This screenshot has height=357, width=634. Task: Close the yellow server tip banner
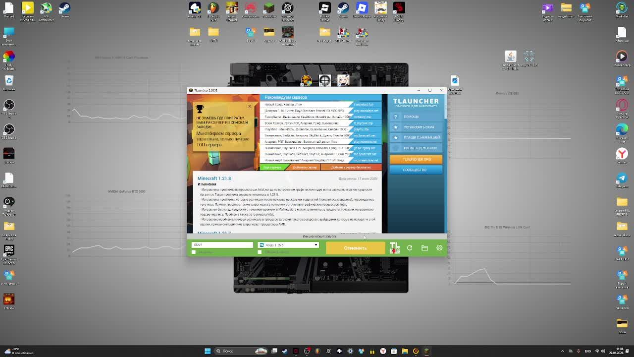pyautogui.click(x=250, y=107)
